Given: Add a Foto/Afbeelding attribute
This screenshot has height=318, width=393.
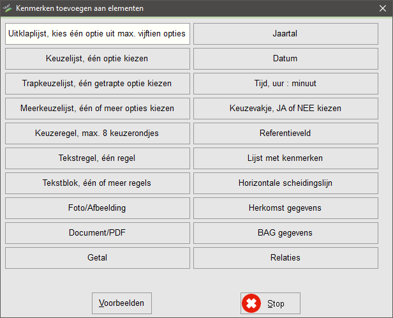Looking at the screenshot, I should click(x=98, y=208).
